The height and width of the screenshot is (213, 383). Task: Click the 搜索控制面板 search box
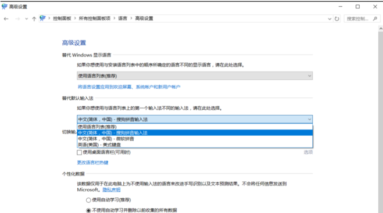[x=360, y=19]
